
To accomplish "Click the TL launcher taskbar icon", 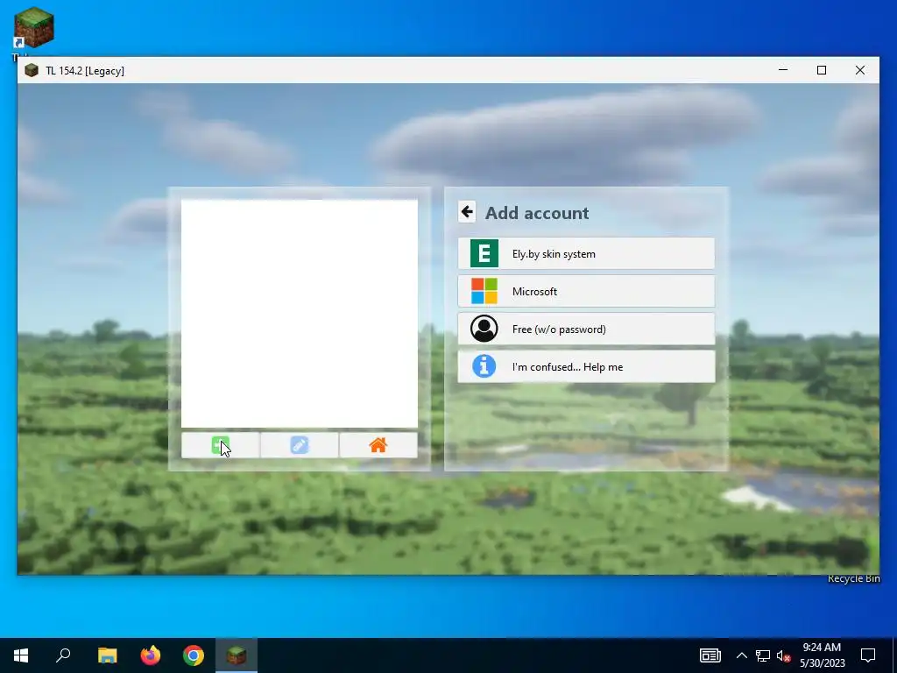I will click(237, 655).
